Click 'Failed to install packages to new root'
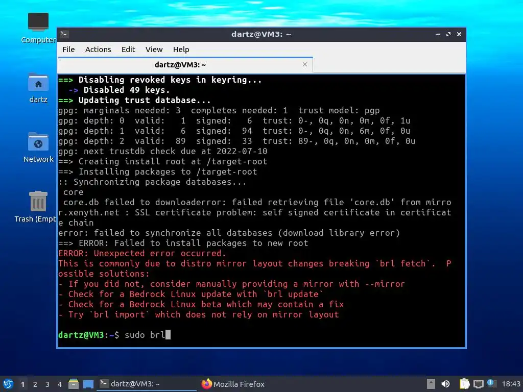 (x=211, y=243)
